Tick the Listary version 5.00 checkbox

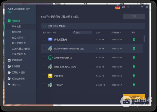44,49
